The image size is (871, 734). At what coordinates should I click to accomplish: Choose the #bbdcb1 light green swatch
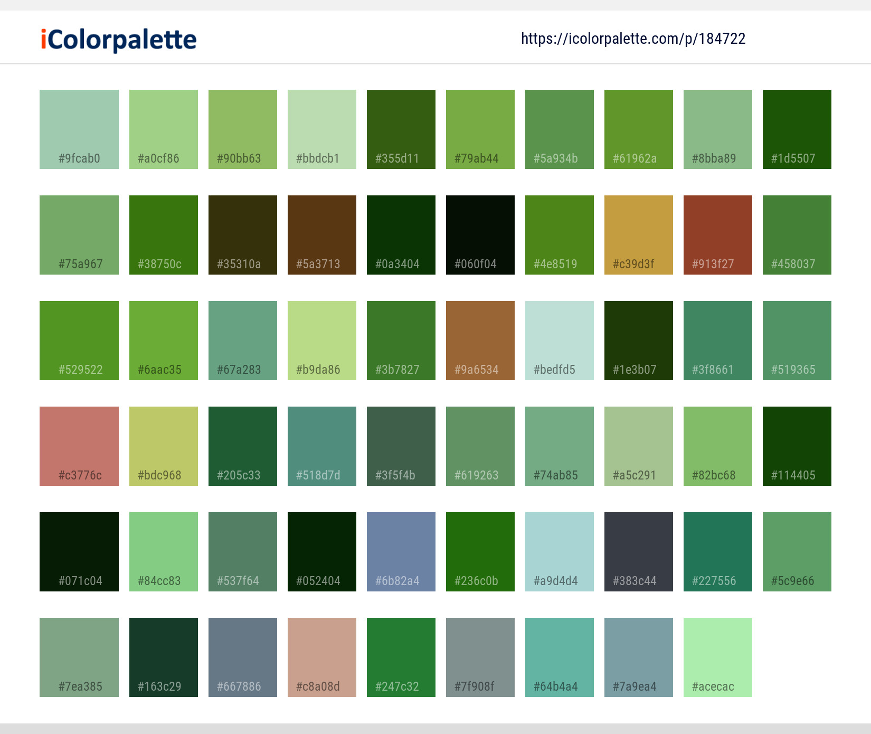pos(322,129)
